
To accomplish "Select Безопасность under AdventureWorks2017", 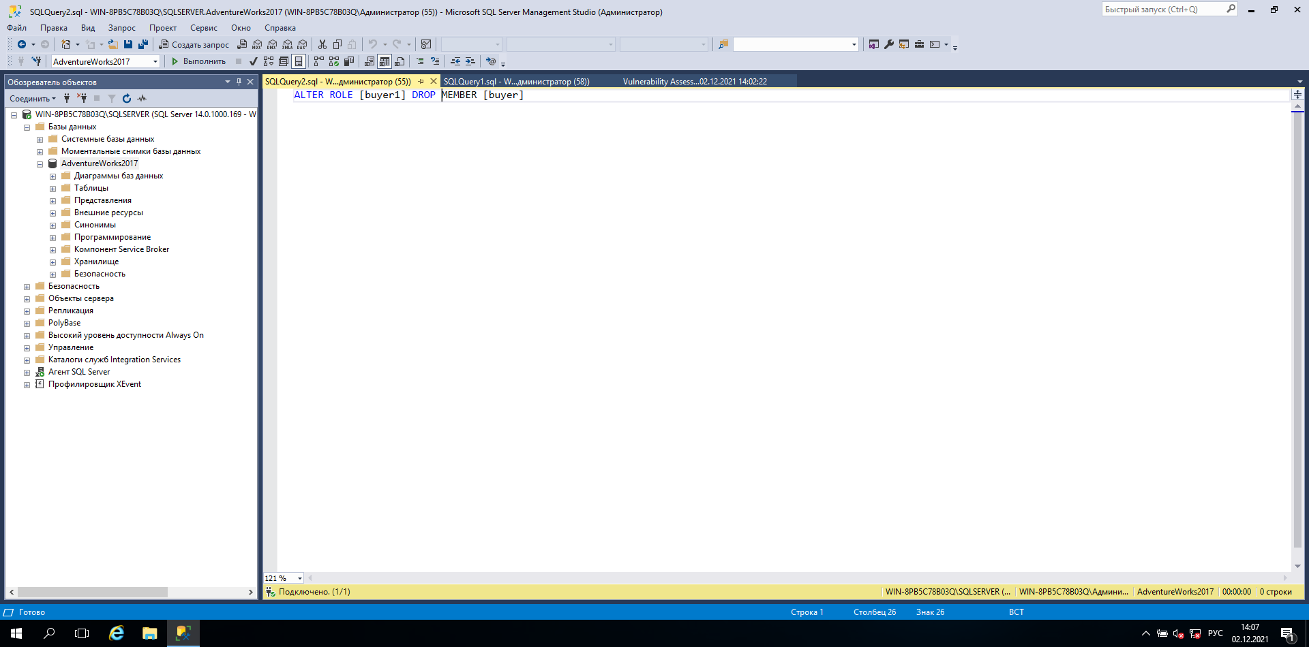I will click(100, 274).
